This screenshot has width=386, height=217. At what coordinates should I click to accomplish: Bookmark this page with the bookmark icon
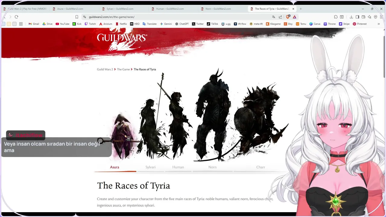(x=77, y=17)
